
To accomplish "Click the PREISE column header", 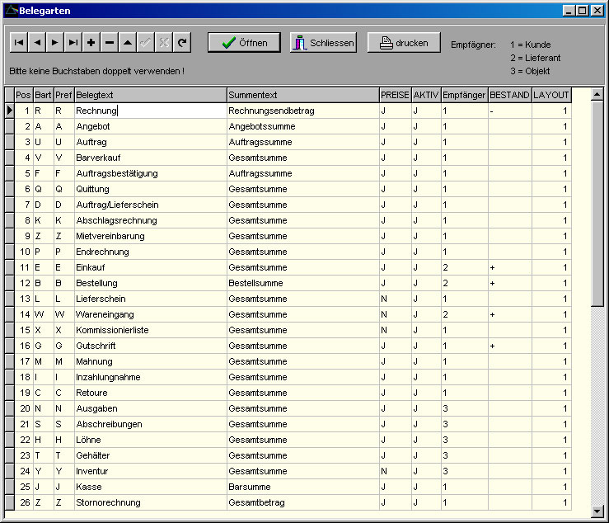I will (395, 95).
